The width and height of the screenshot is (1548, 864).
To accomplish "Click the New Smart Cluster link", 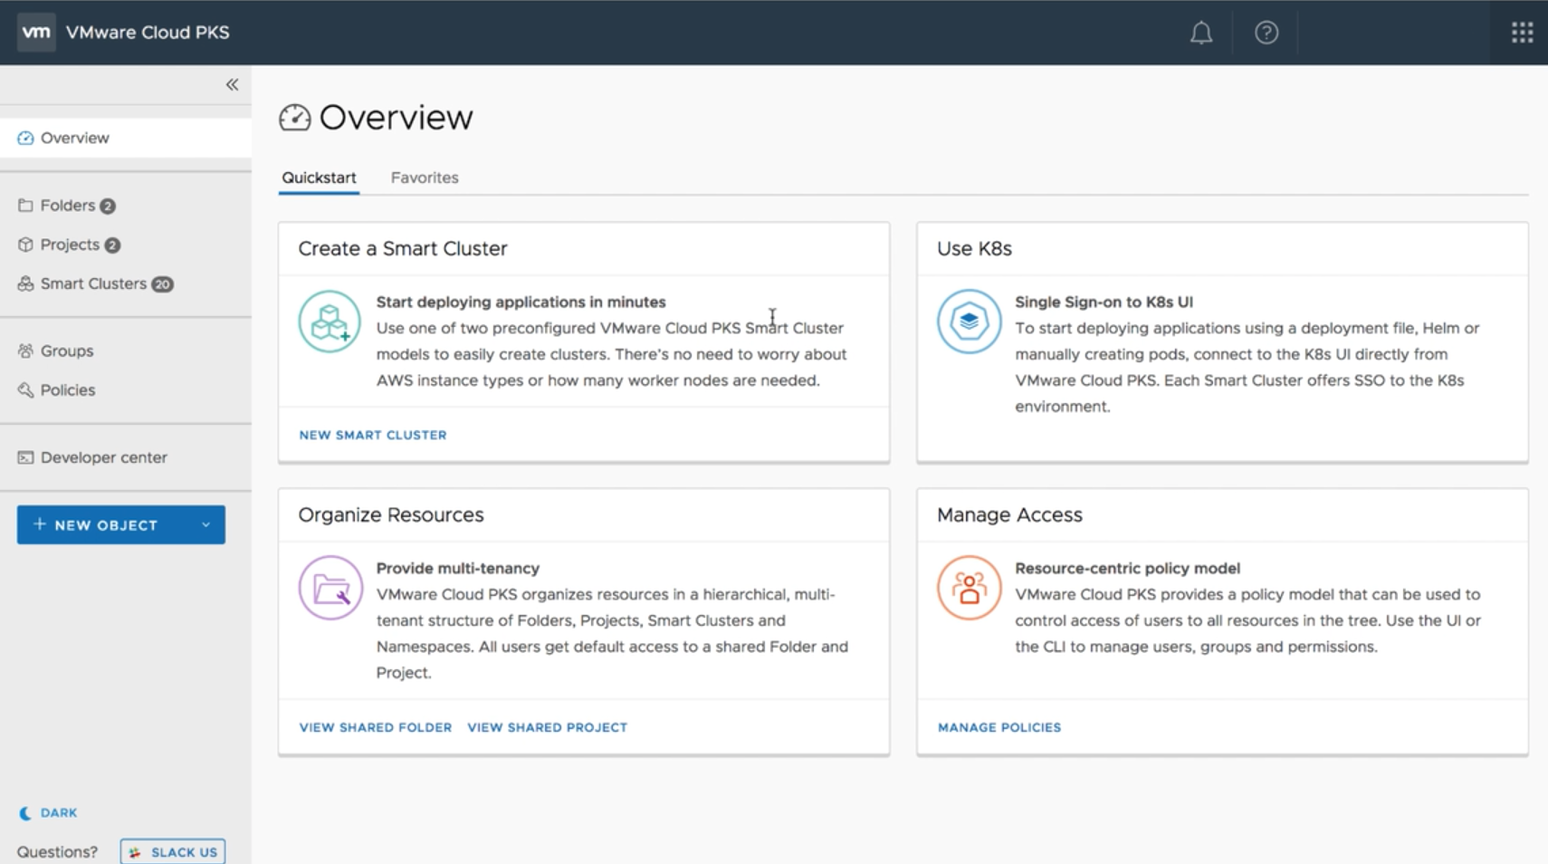I will [x=373, y=435].
